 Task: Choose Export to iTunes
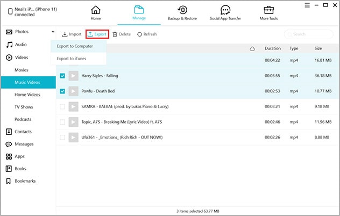(79, 59)
